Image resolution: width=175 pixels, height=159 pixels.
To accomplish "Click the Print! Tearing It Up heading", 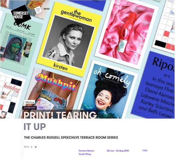I will pyautogui.click(x=60, y=121).
